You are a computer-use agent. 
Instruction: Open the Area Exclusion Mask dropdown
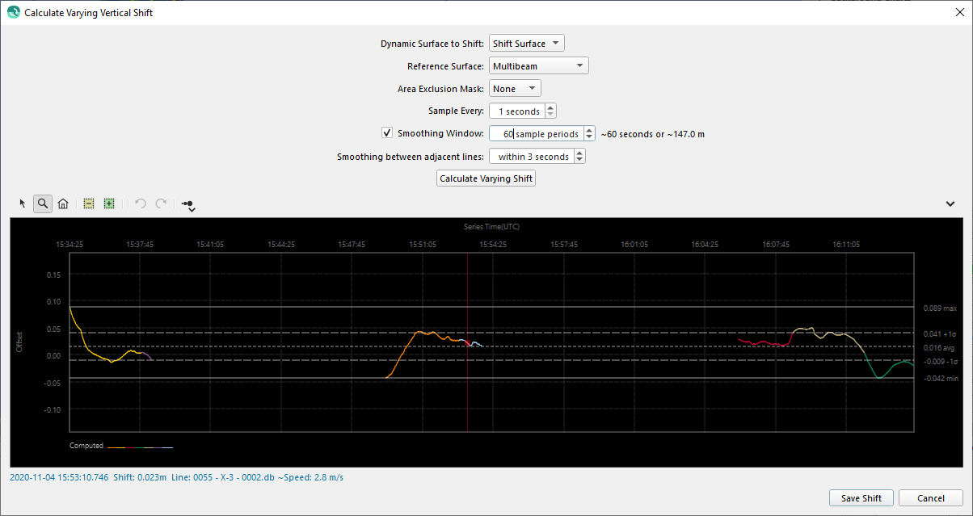(x=515, y=89)
